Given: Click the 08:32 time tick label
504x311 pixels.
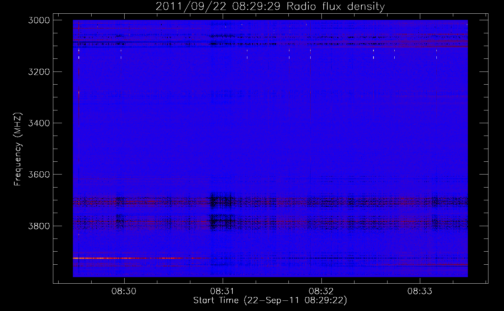Looking at the screenshot, I should coord(321,291).
